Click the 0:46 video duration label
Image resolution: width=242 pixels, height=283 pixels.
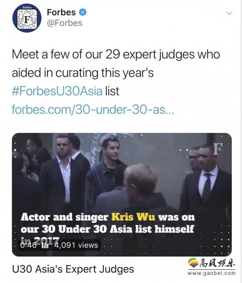coord(28,245)
